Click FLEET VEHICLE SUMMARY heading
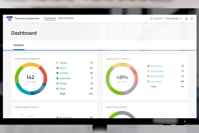 tap(27, 59)
